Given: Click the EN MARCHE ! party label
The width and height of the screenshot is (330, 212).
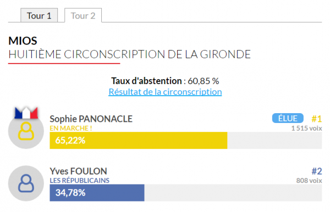Looking at the screenshot, I should click(x=71, y=129).
